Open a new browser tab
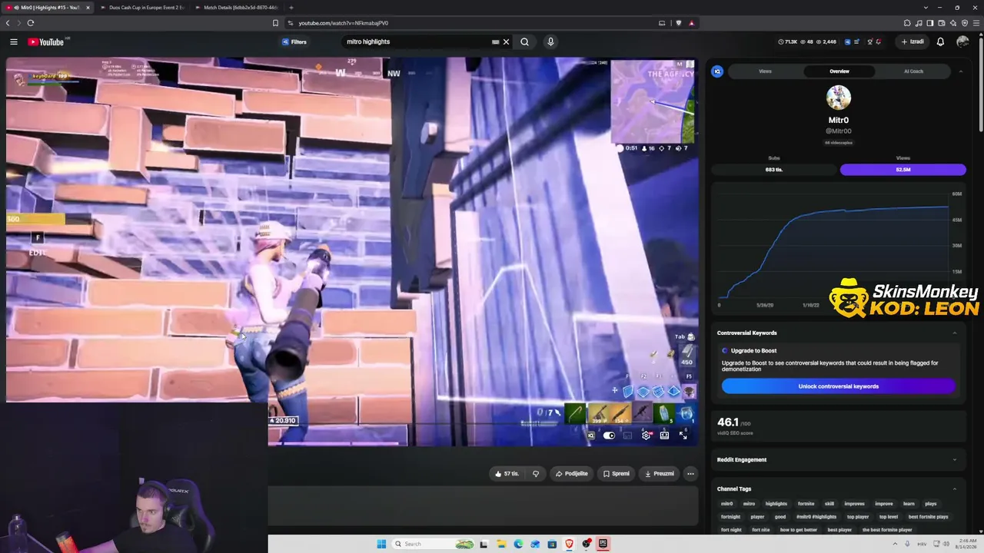The image size is (984, 553). (x=291, y=8)
